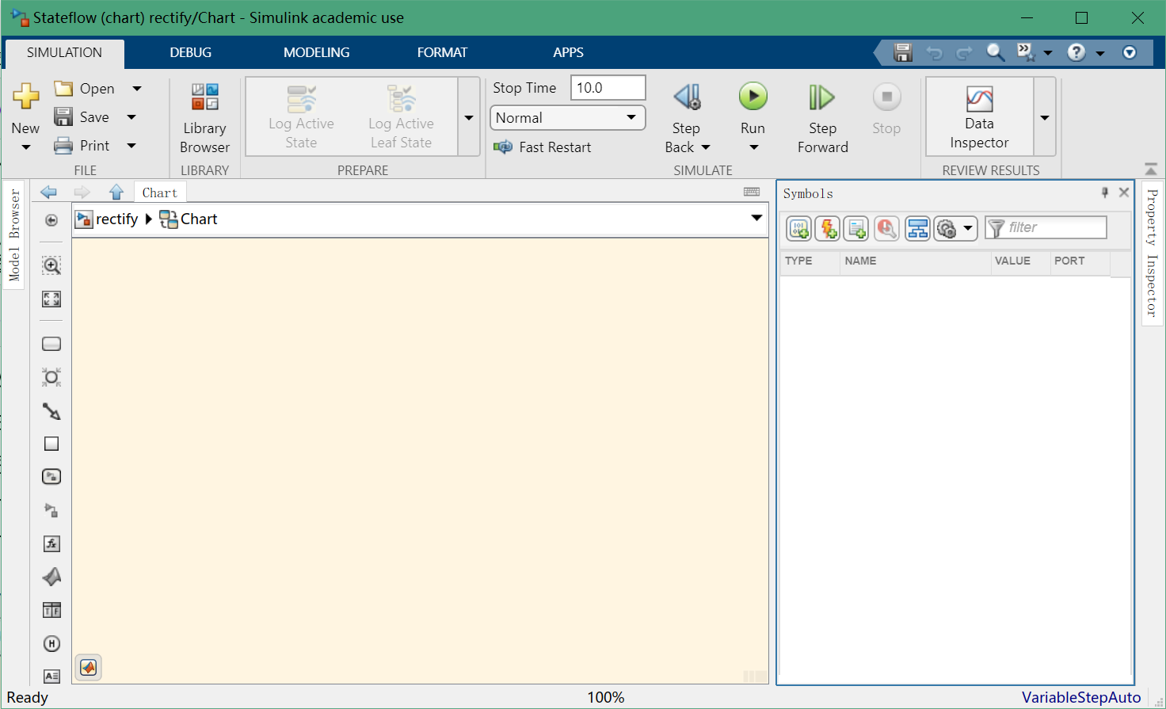This screenshot has height=709, width=1166.
Task: Switch to the MODELING tab
Action: click(317, 52)
